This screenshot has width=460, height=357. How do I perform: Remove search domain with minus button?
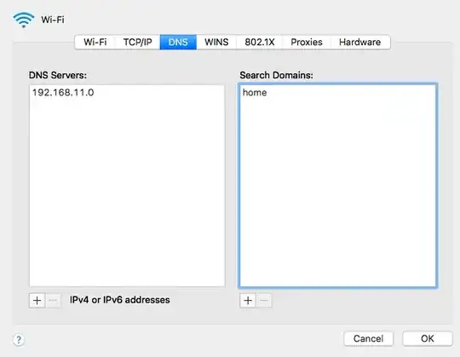264,301
